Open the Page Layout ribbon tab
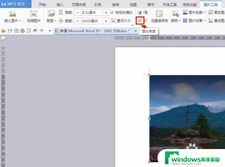This screenshot has width=225, height=167. click(x=79, y=4)
